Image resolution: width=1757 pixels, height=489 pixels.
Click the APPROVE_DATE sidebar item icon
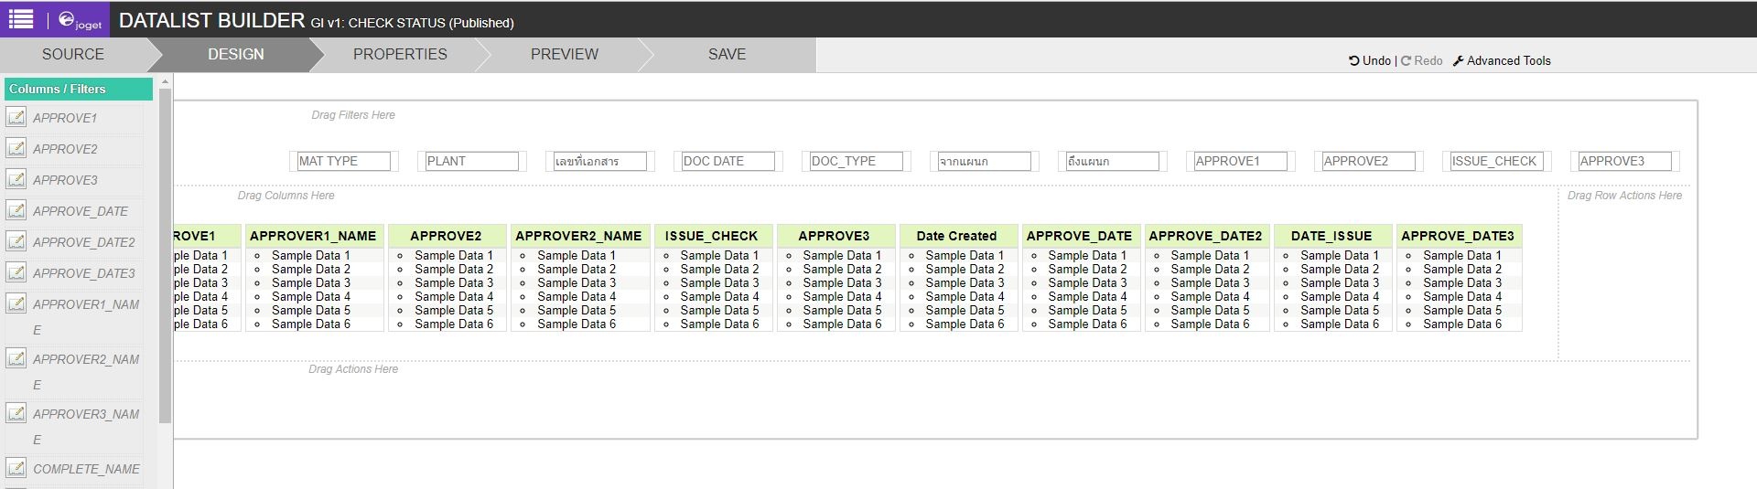[x=16, y=210]
